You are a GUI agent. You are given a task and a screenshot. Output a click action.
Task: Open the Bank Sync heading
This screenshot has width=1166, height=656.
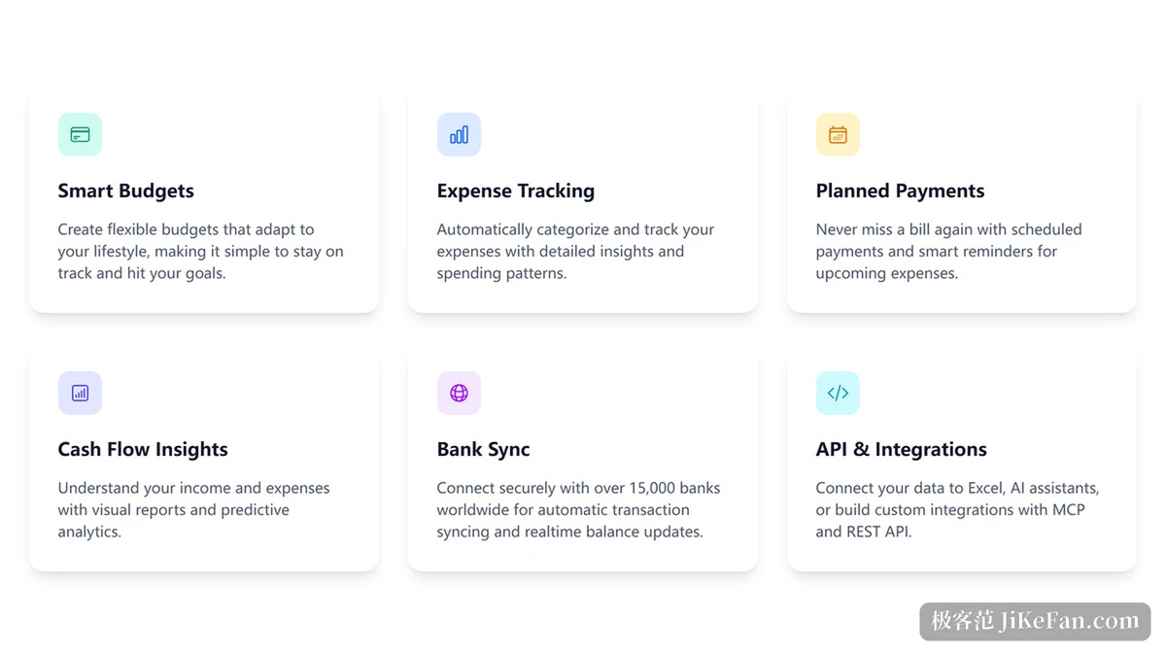[x=484, y=449]
